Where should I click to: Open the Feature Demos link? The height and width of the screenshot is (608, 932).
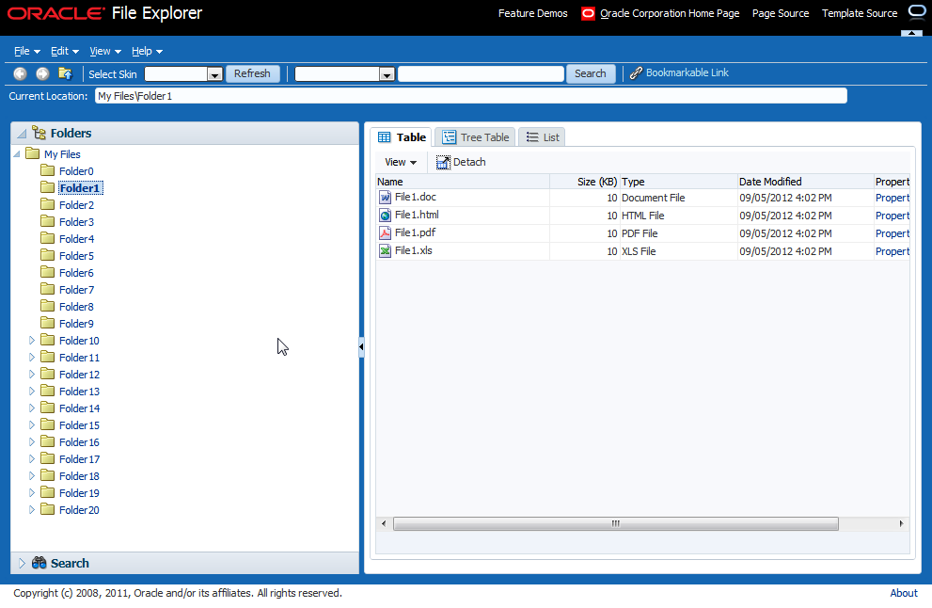[532, 13]
